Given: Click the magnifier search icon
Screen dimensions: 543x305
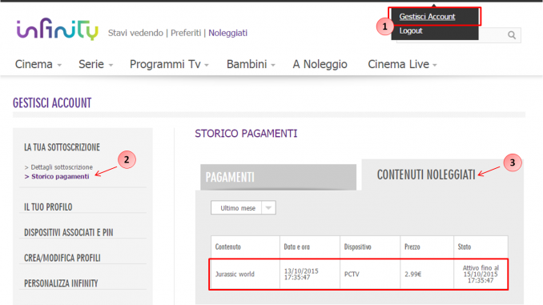Looking at the screenshot, I should [512, 35].
